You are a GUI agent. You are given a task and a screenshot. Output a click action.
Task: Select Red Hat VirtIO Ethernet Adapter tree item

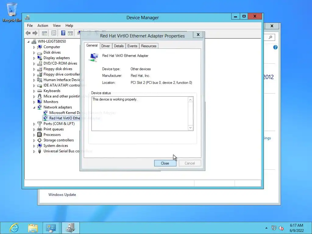(x=65, y=118)
